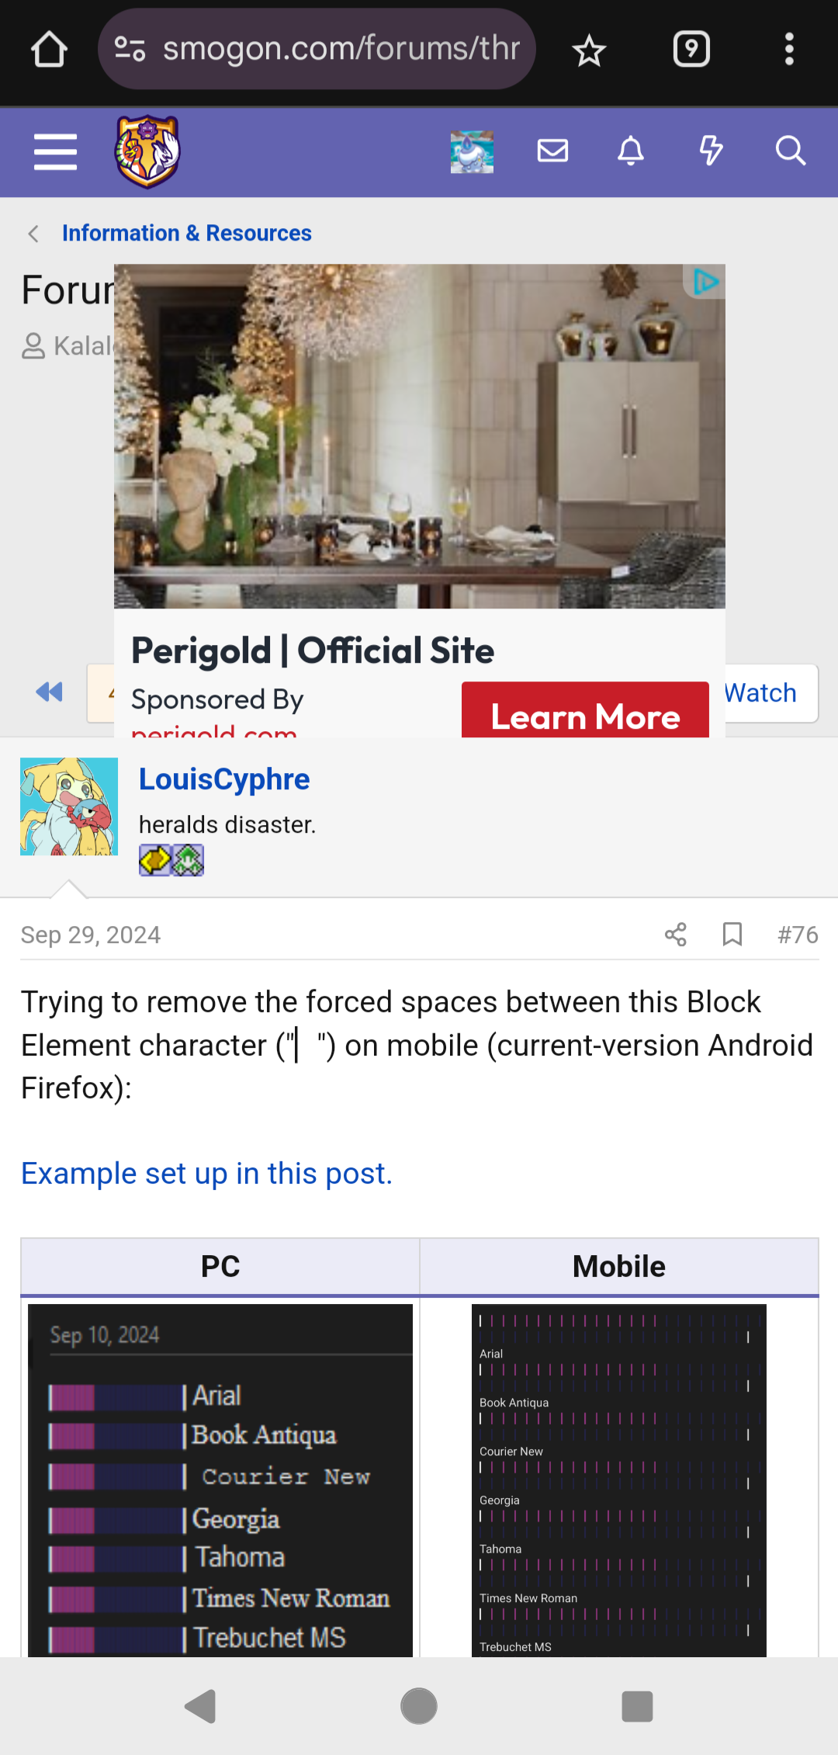Share post #76 via share icon
Viewport: 838px width, 1755px height.
(x=676, y=935)
